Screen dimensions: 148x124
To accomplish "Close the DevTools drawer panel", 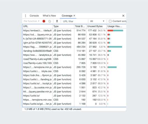I will [x=123, y=16].
